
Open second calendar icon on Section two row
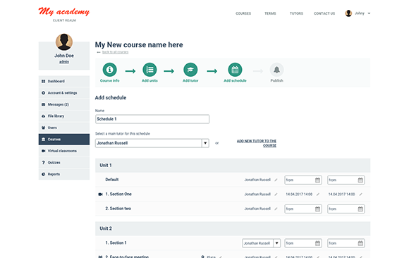pyautogui.click(x=360, y=209)
